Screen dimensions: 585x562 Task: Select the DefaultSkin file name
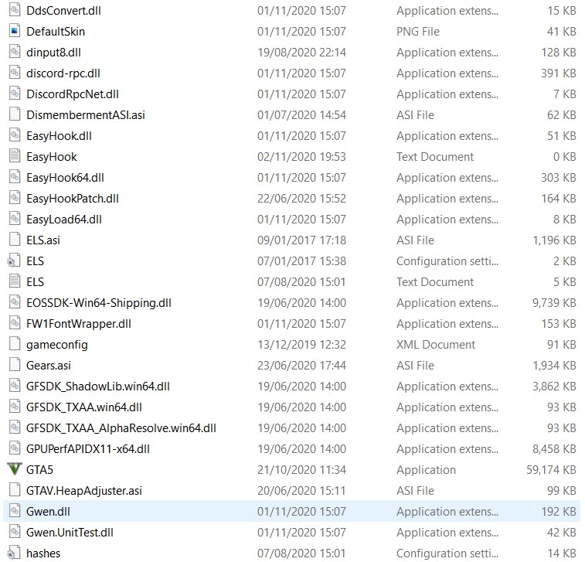[x=56, y=32]
